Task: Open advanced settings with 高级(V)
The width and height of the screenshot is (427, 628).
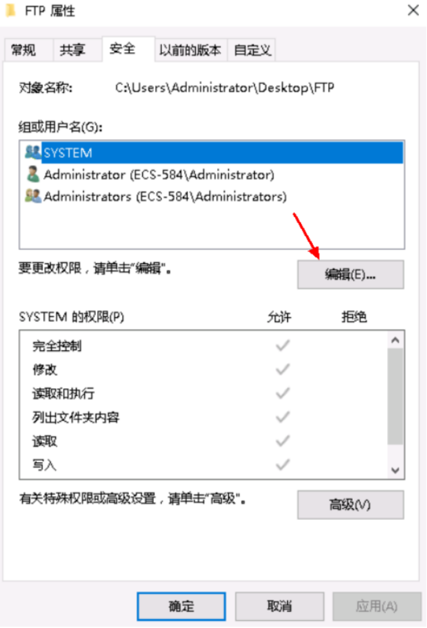Action: (x=350, y=504)
